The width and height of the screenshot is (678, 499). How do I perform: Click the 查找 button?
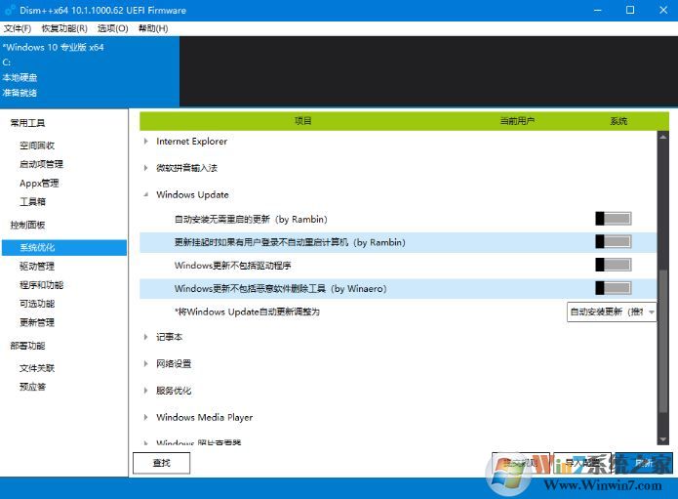pos(161,463)
